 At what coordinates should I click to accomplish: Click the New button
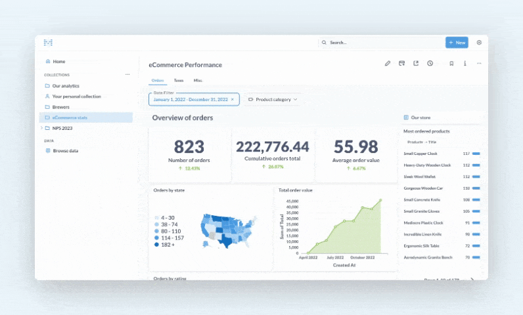click(x=457, y=43)
